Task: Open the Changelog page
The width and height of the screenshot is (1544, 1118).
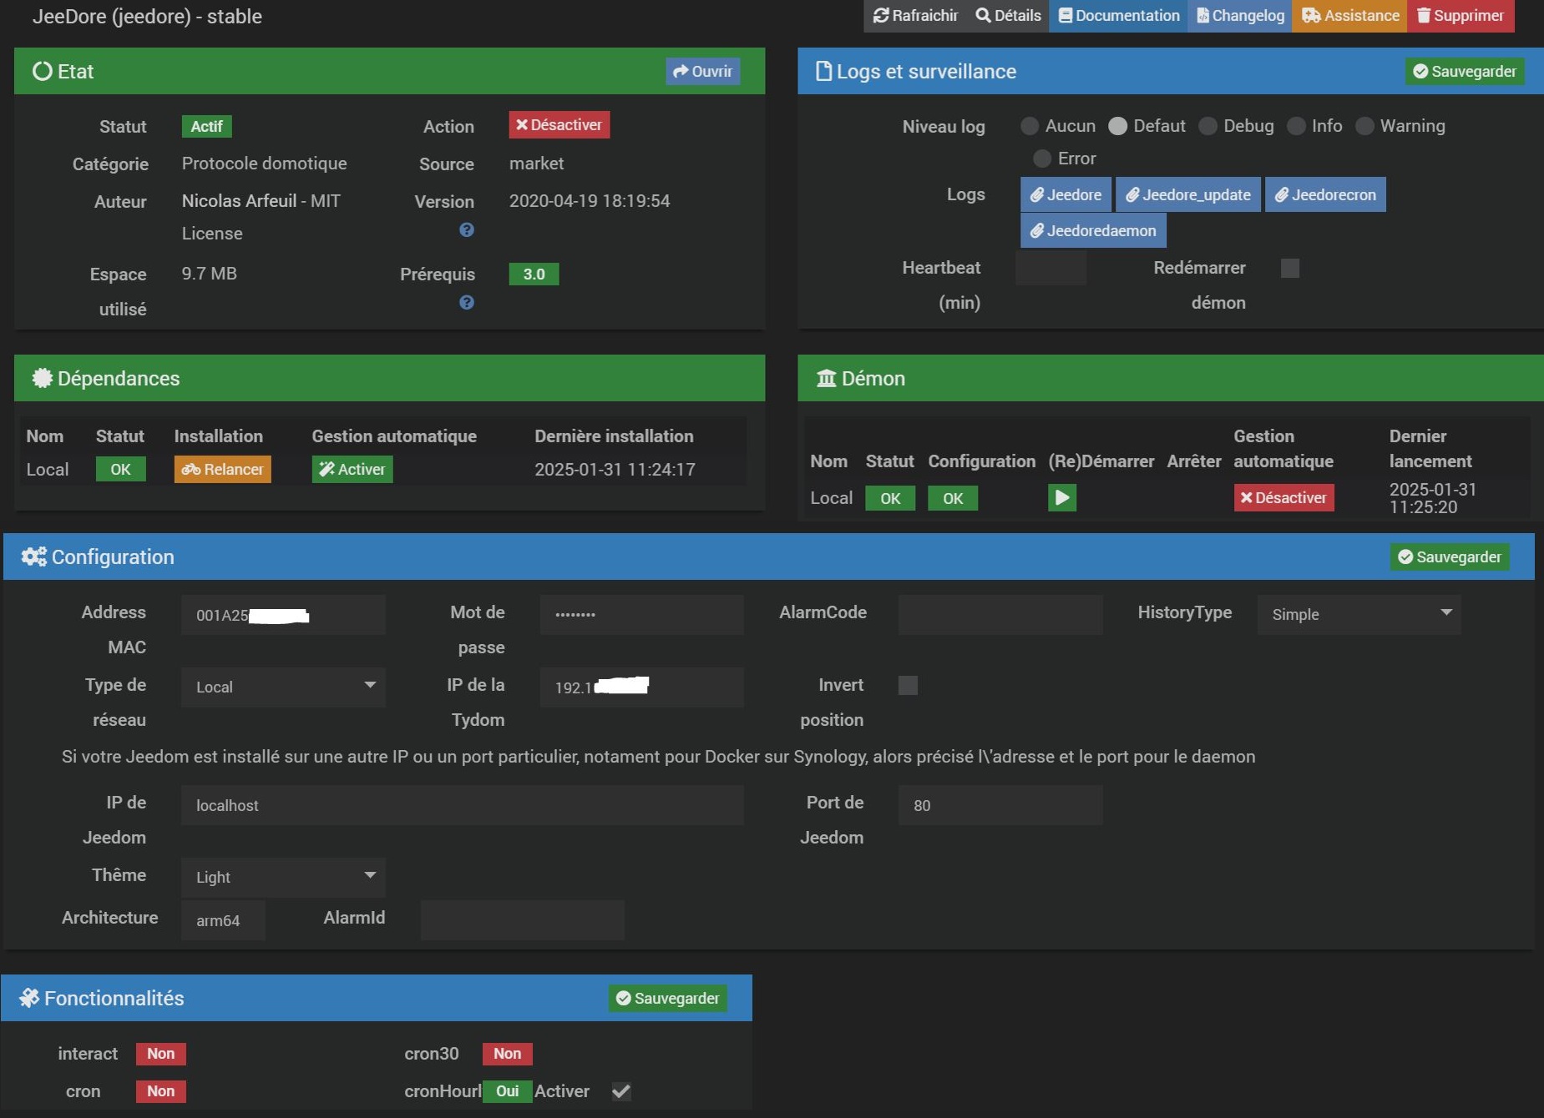Action: pos(1240,16)
